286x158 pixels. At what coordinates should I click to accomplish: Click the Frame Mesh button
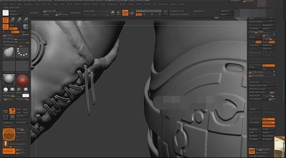tap(255, 122)
